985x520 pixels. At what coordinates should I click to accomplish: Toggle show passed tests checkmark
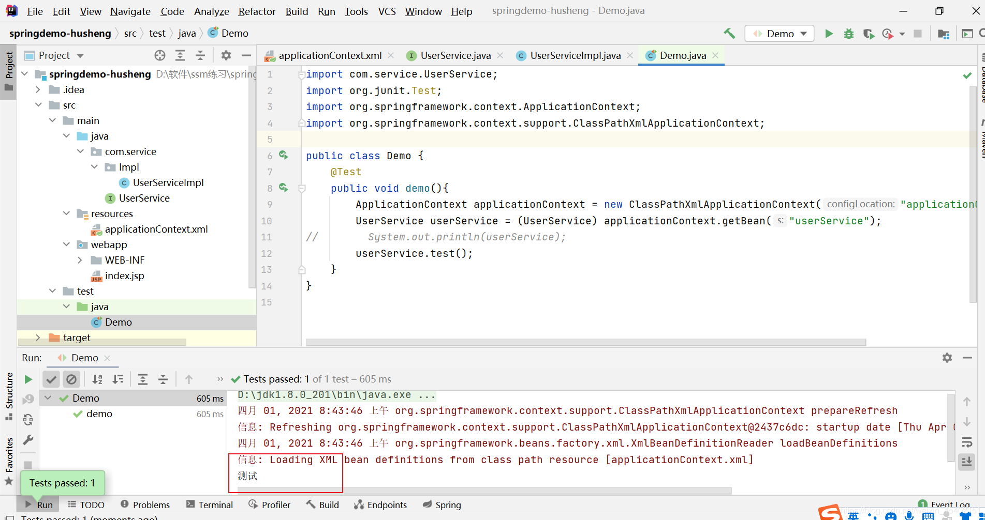click(x=51, y=379)
